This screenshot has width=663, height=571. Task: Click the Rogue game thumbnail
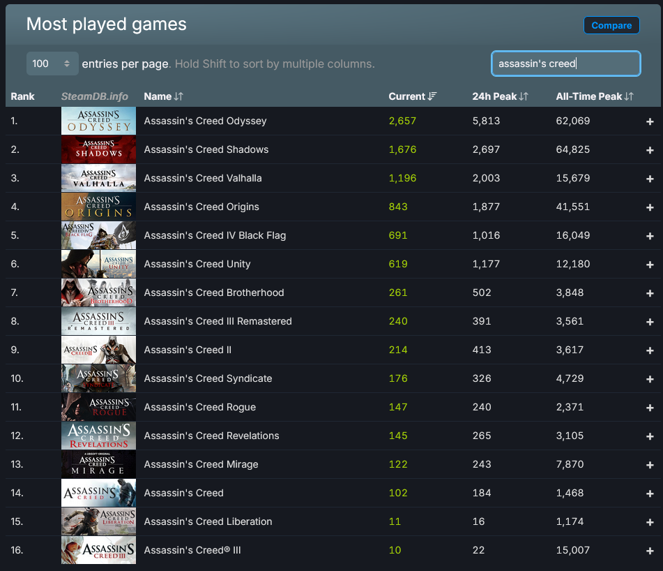click(98, 407)
